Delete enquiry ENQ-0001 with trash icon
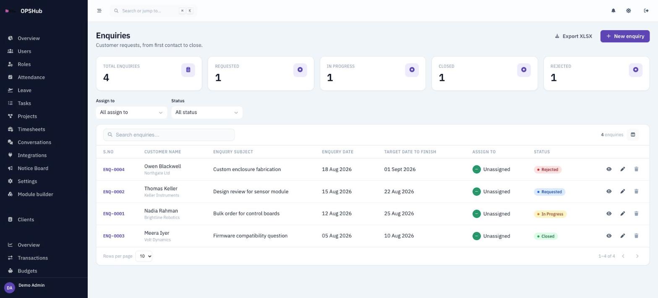 click(636, 214)
